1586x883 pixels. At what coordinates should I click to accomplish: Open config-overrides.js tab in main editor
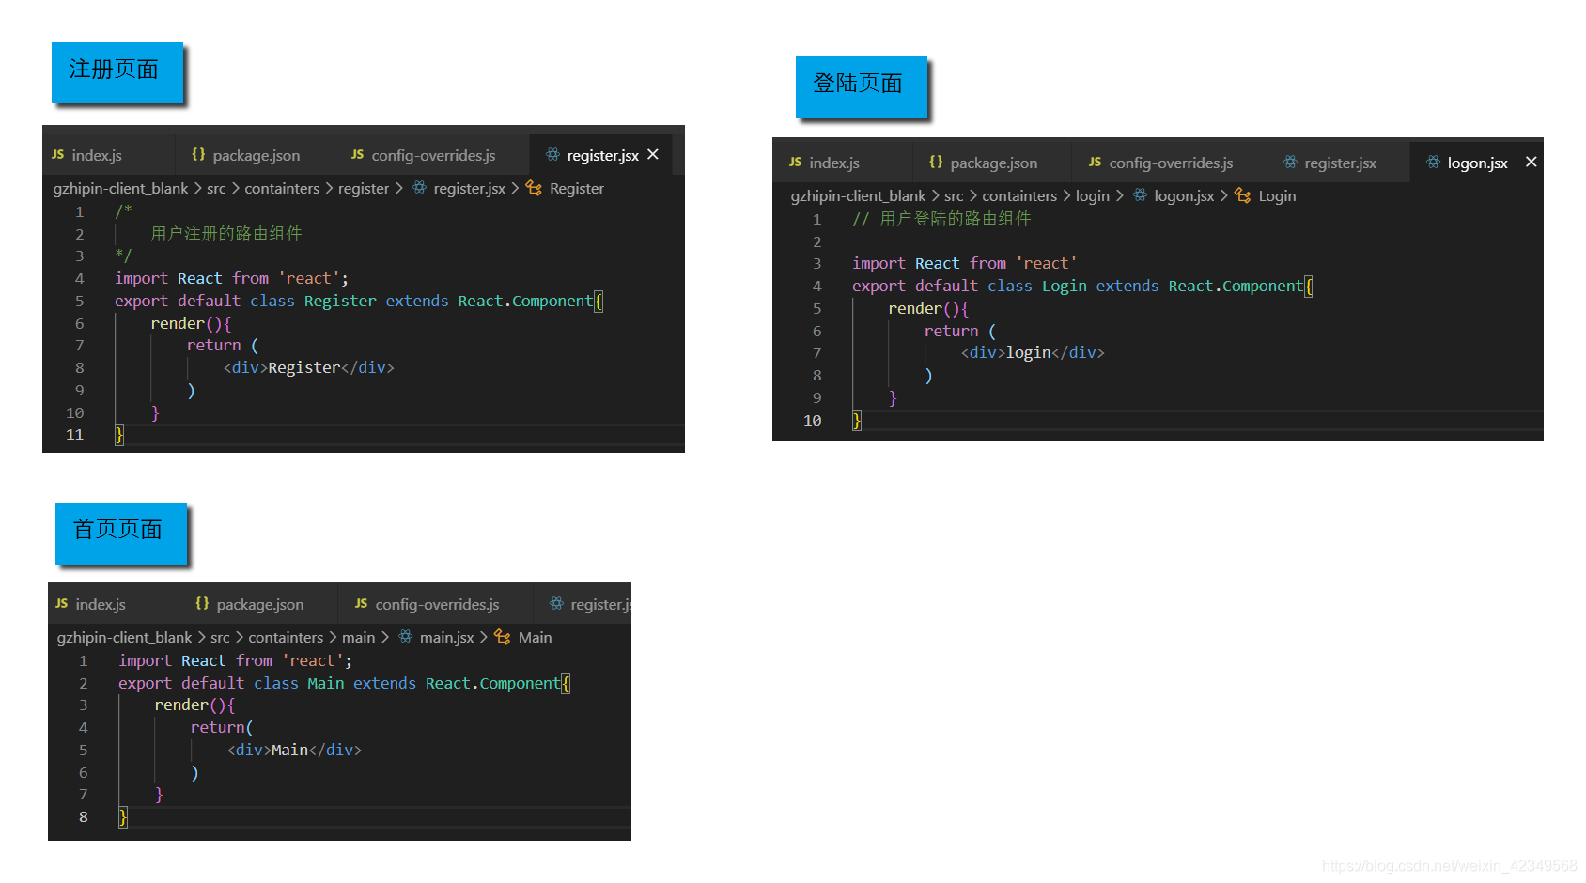(x=435, y=604)
